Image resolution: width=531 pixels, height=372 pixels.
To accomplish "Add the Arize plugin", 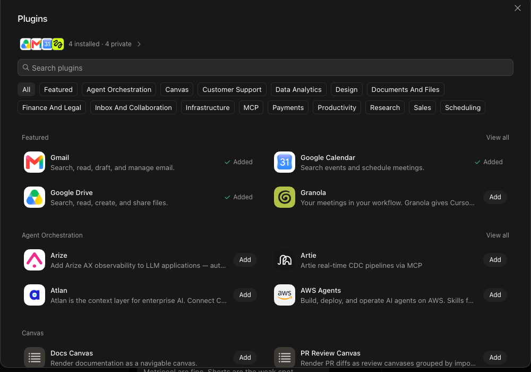I will pyautogui.click(x=245, y=260).
